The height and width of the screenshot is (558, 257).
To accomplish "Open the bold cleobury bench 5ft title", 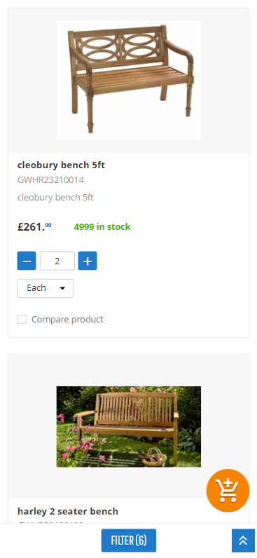I will (x=61, y=165).
